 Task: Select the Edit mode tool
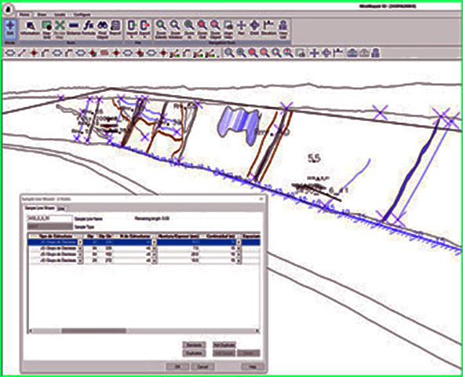(x=10, y=29)
